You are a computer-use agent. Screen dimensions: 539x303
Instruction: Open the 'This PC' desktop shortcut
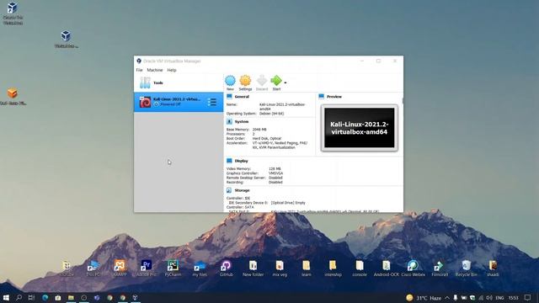[93, 268]
